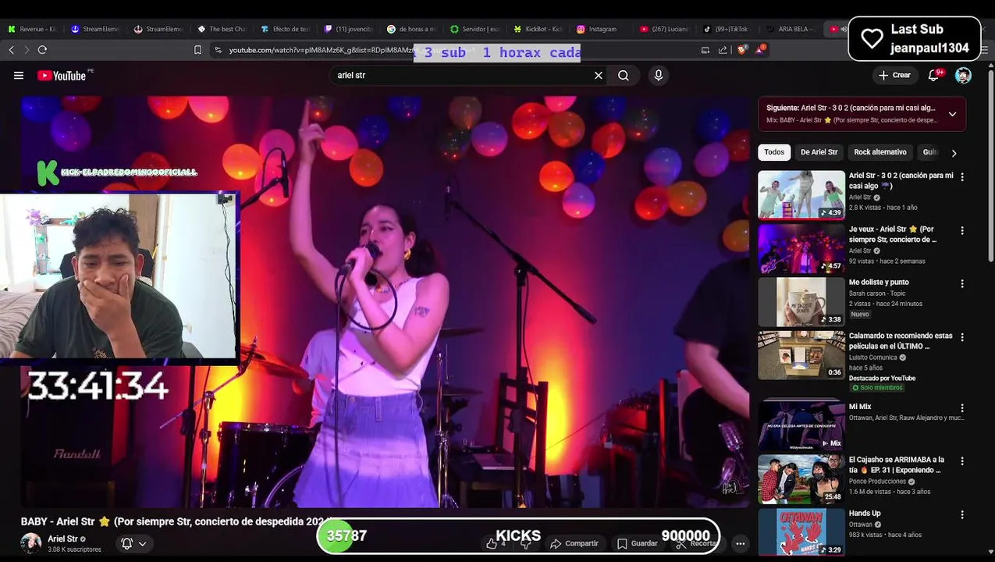Switch to the TikTok tab
This screenshot has width=995, height=562.
click(x=727, y=29)
